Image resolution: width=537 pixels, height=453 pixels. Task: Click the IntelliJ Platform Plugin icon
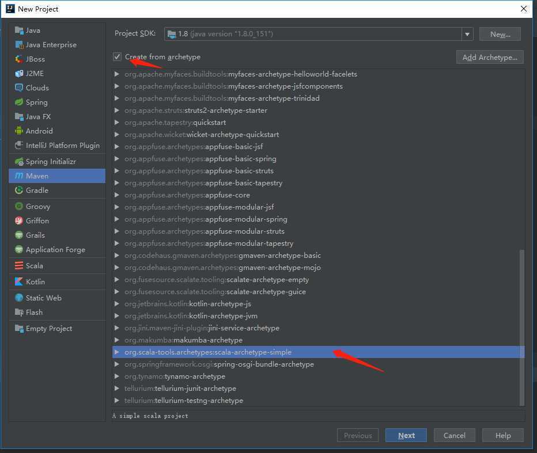click(x=19, y=146)
